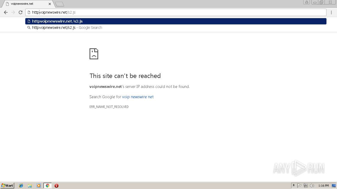Open Action Center flag icon
337x189 pixels.
299,186
